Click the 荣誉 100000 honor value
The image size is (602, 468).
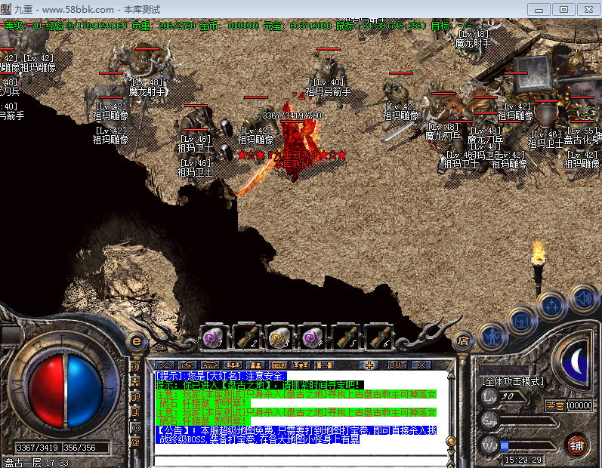click(x=569, y=405)
